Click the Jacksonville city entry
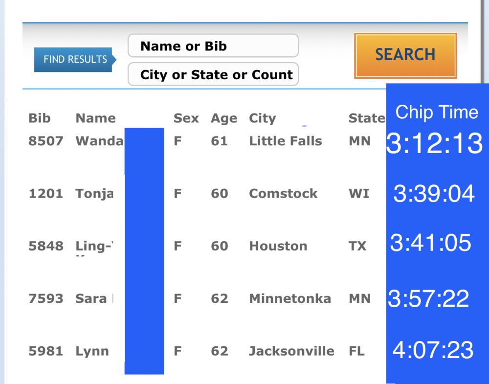489x384 pixels. (x=291, y=351)
